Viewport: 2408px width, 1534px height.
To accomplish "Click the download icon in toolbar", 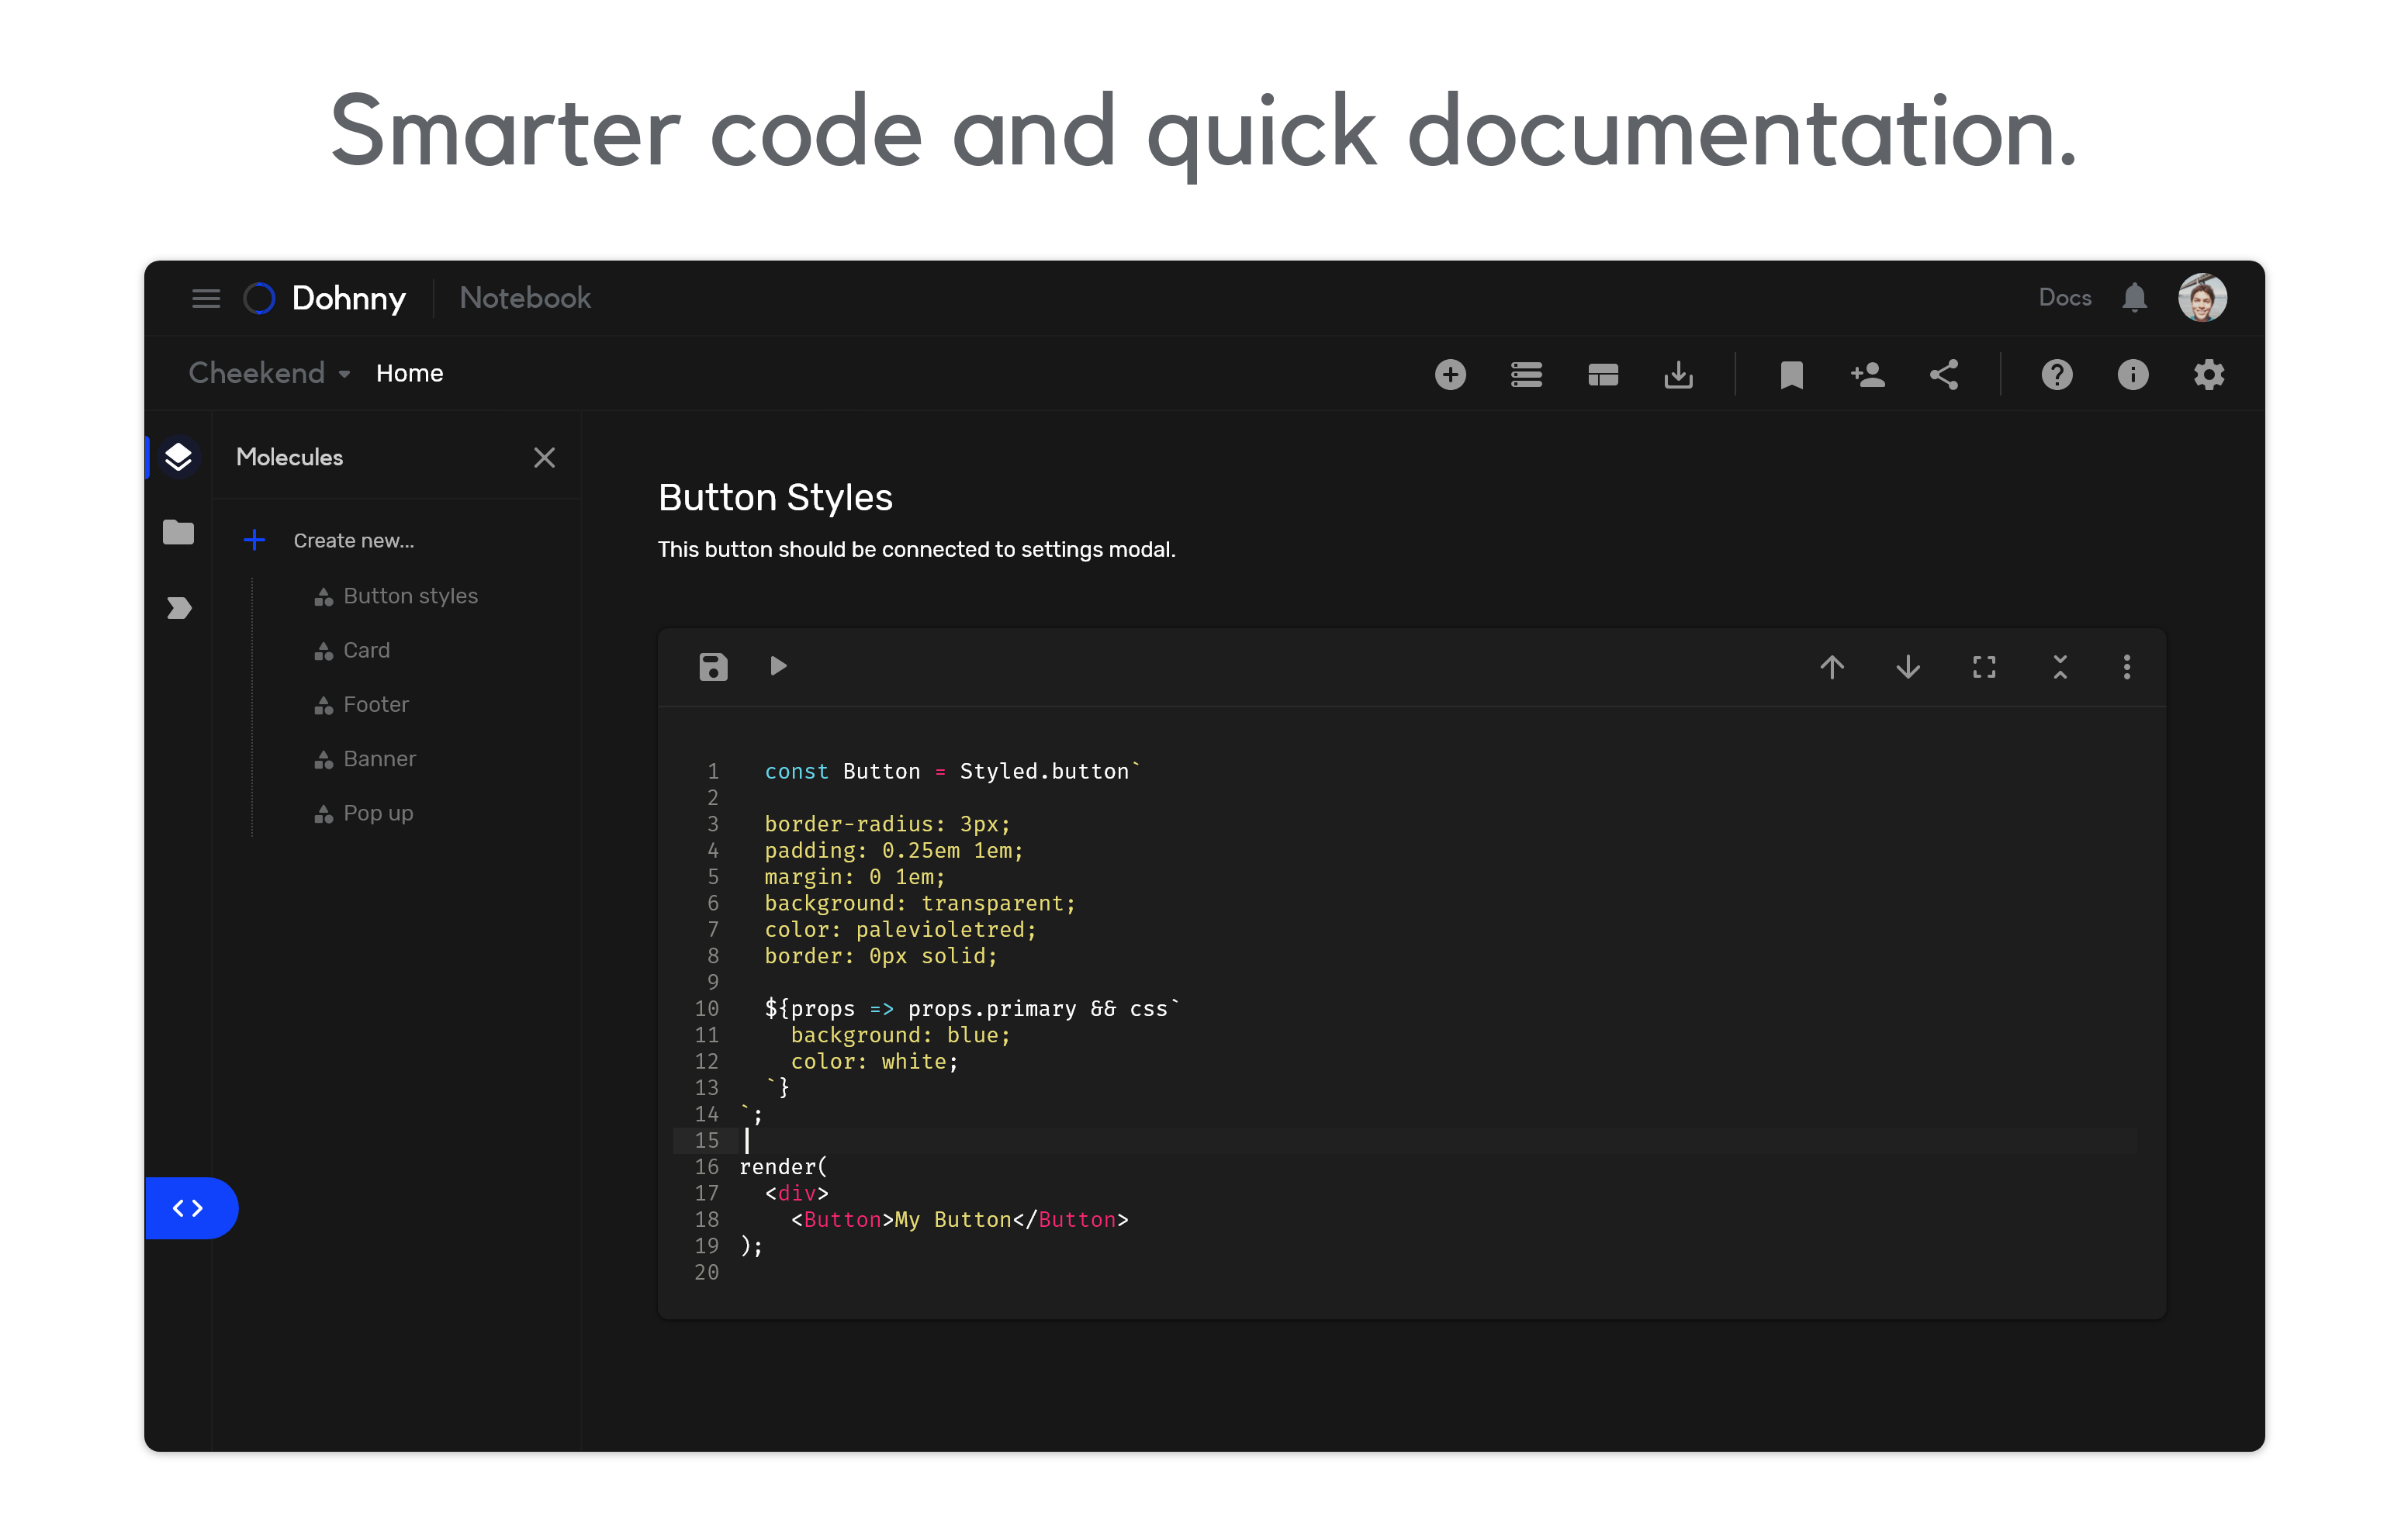I will coord(1678,375).
